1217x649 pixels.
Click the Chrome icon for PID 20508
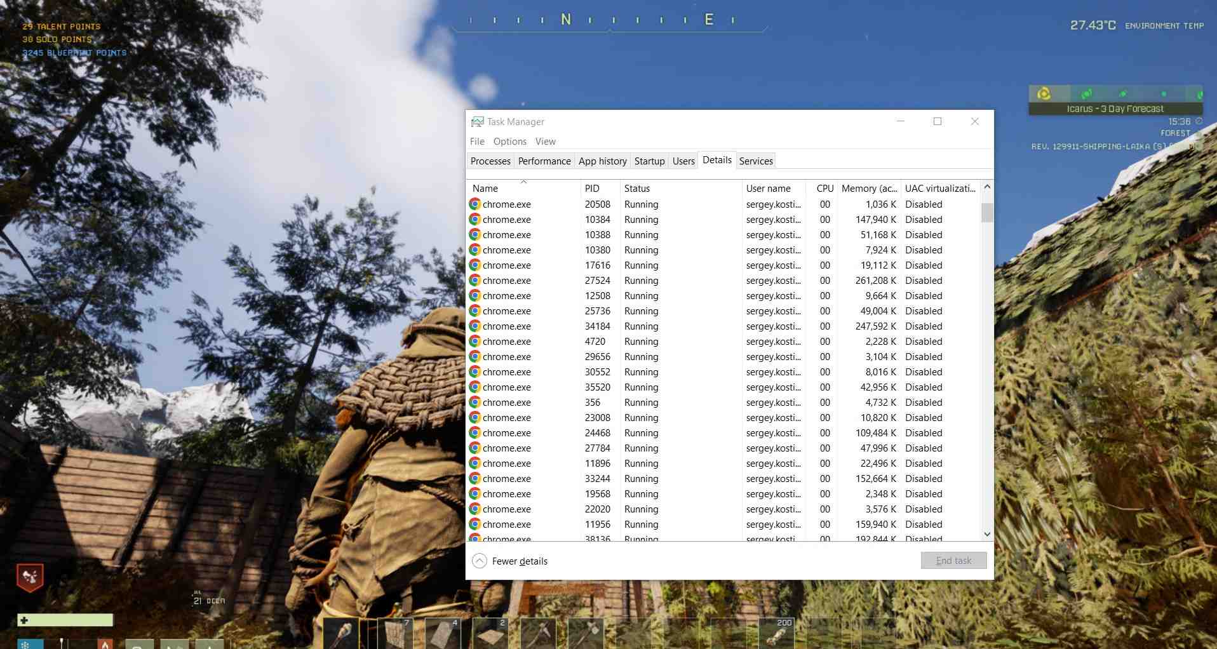click(x=474, y=204)
